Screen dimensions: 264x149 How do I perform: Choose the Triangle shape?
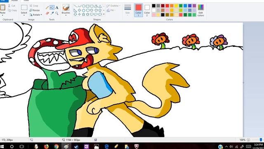[100, 6]
